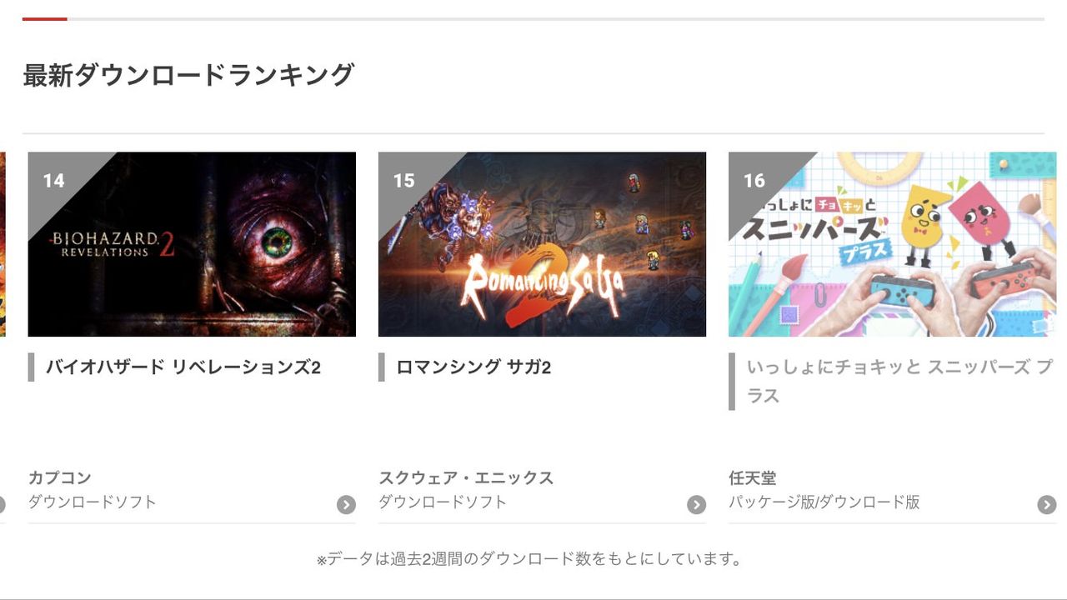This screenshot has height=600, width=1067.
Task: Click the partially visible card at left edge
Action: tap(3, 244)
